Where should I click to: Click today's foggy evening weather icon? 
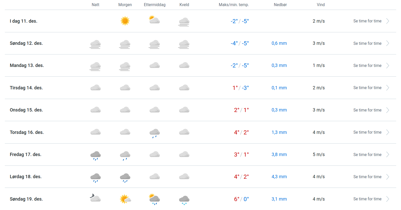click(x=184, y=22)
